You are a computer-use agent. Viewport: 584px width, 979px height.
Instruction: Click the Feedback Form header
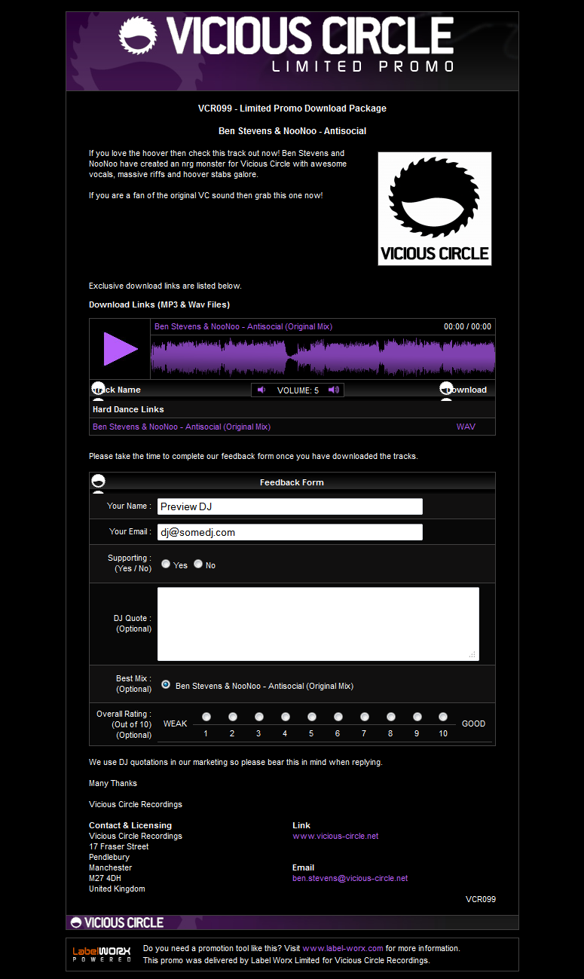point(292,482)
